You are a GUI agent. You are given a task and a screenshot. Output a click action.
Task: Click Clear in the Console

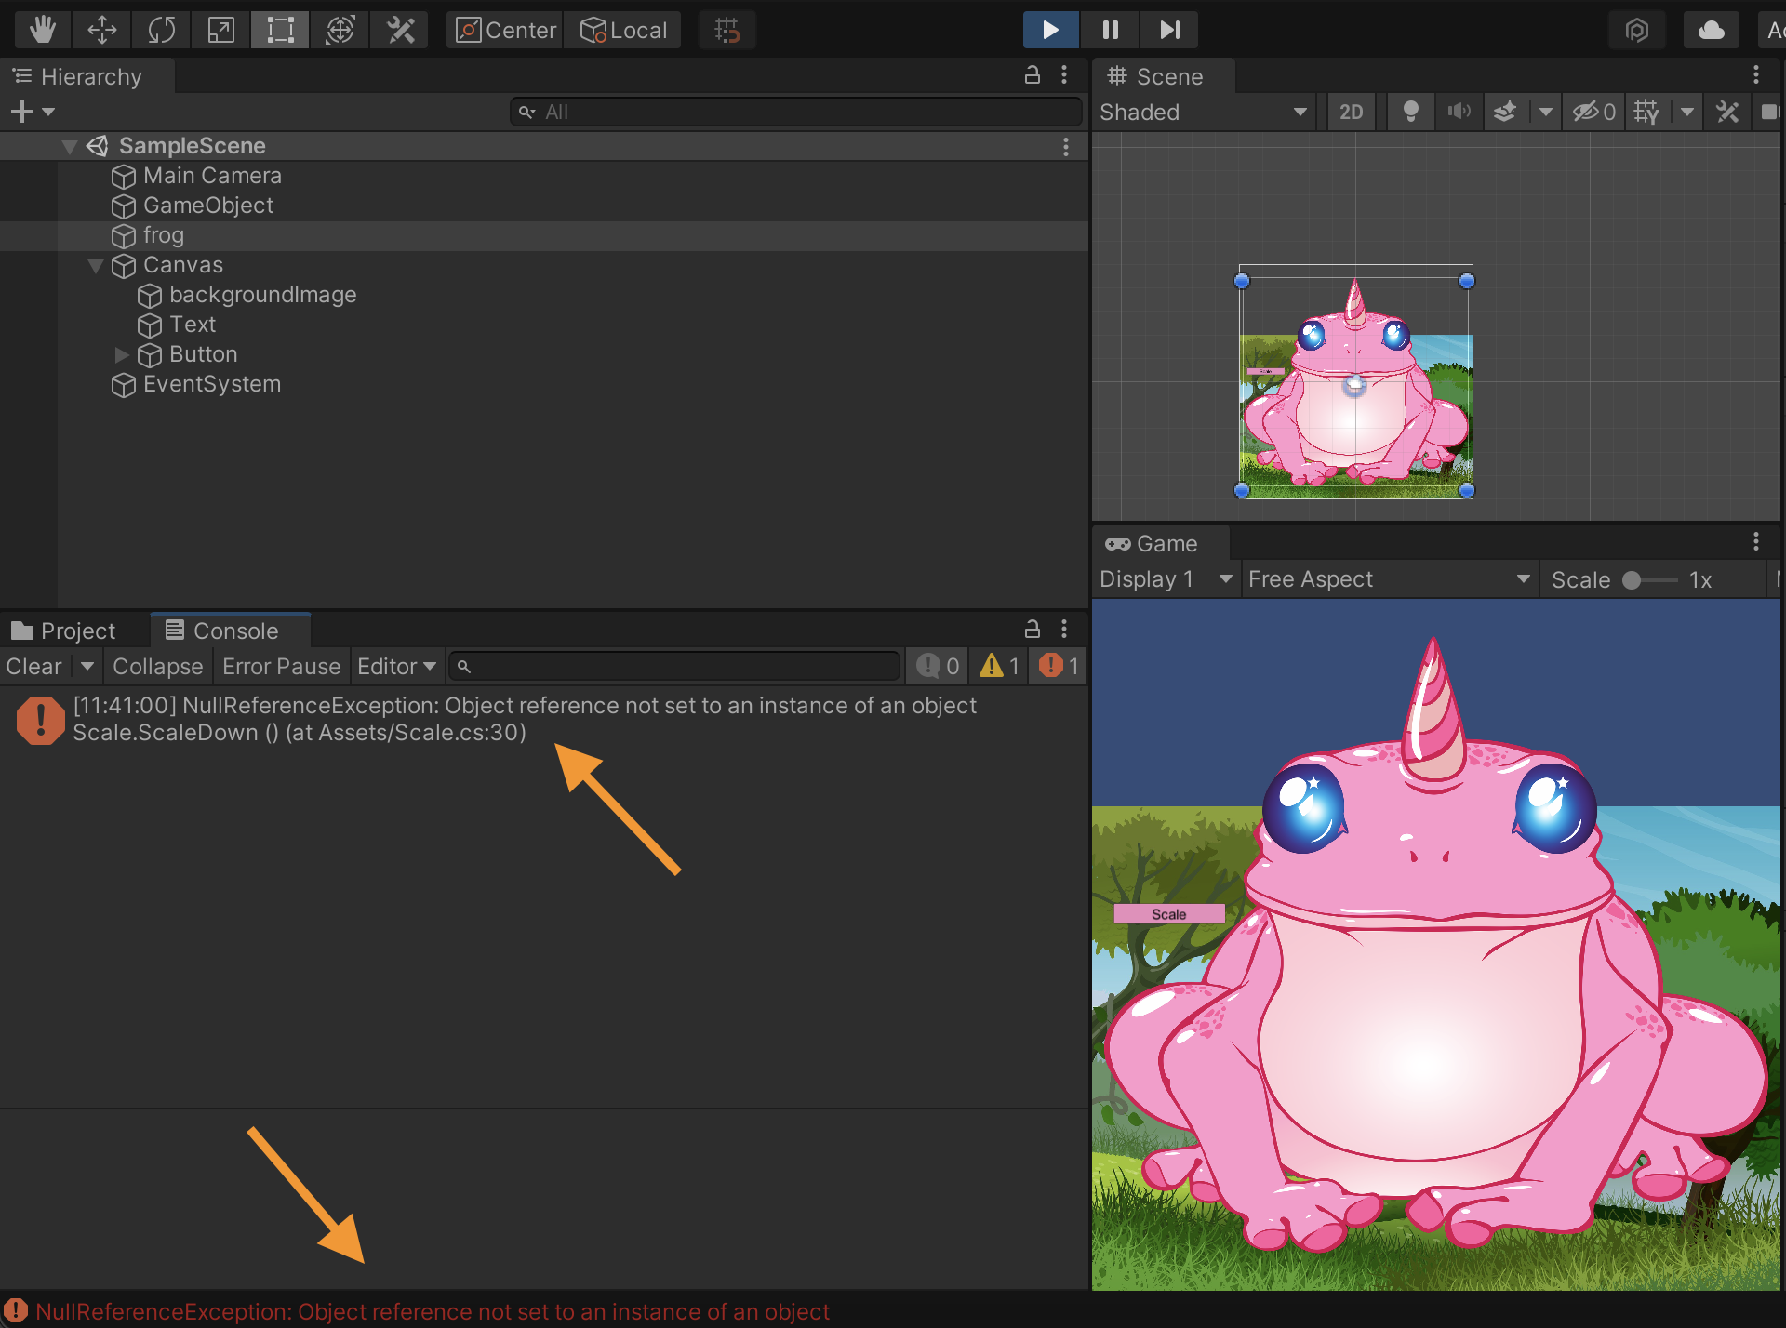click(x=34, y=667)
